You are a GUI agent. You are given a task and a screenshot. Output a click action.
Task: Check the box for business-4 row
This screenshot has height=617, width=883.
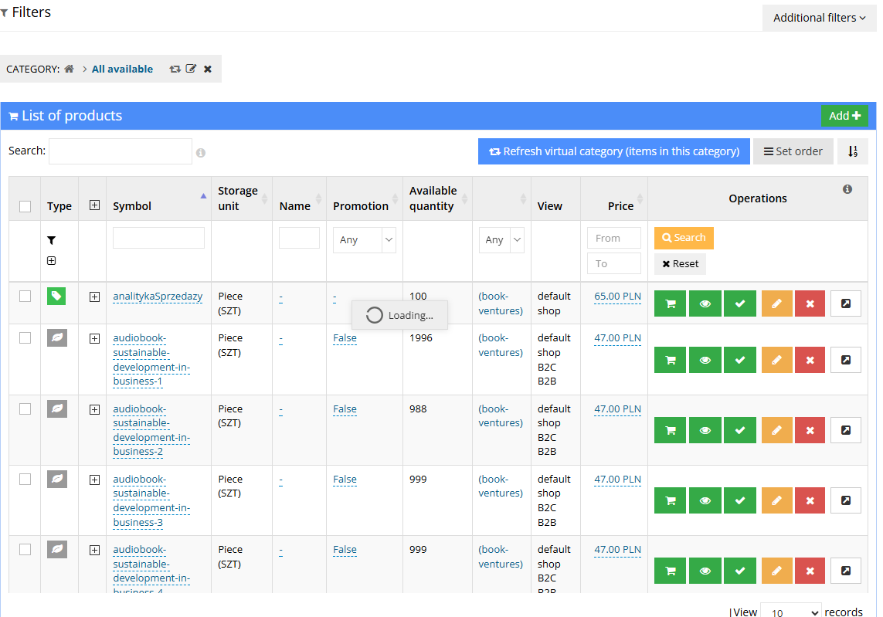point(25,550)
